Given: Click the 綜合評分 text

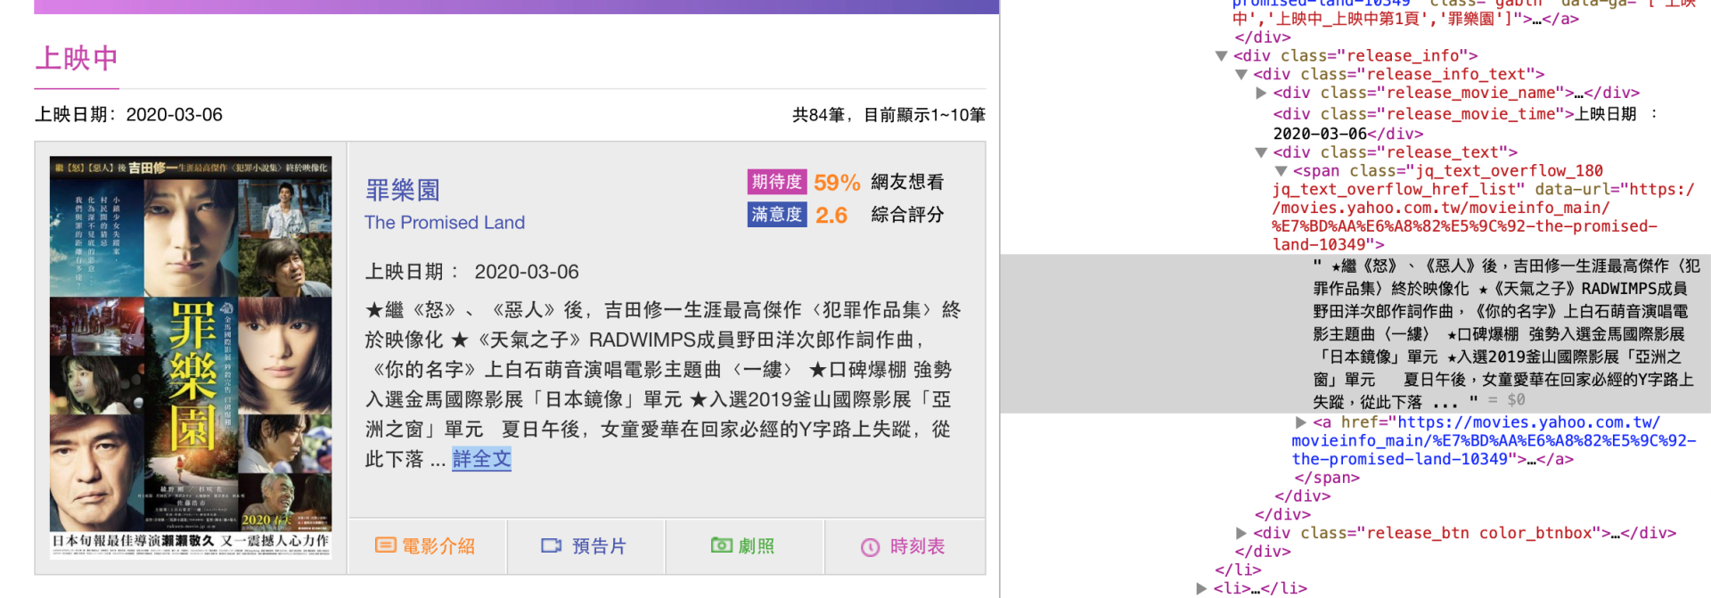Looking at the screenshot, I should (x=907, y=215).
